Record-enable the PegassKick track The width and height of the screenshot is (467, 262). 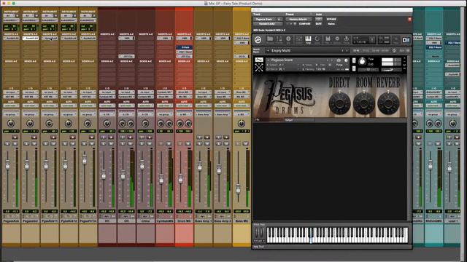tap(15, 138)
